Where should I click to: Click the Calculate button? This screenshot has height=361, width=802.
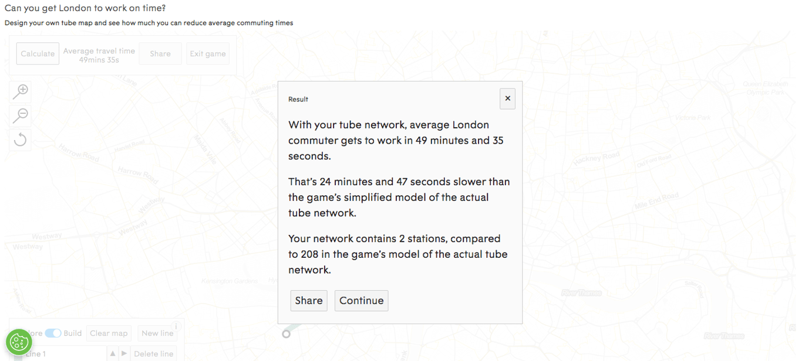38,53
